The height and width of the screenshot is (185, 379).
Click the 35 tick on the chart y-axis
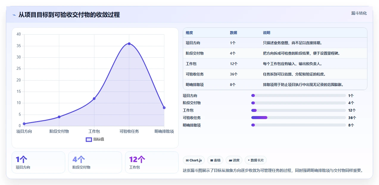click(x=19, y=46)
